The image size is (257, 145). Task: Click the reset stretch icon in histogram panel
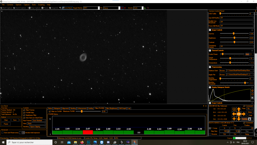pyautogui.click(x=252, y=94)
